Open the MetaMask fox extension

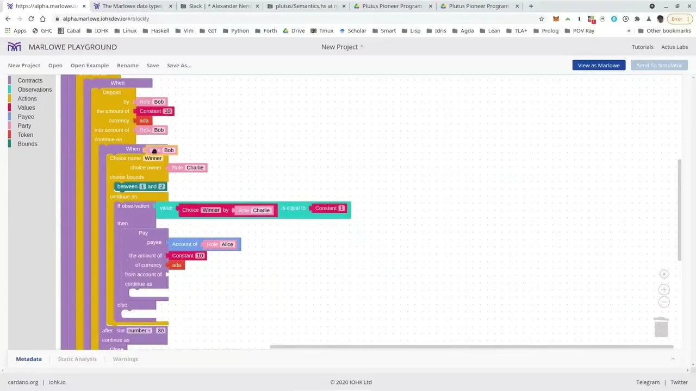[x=556, y=19]
